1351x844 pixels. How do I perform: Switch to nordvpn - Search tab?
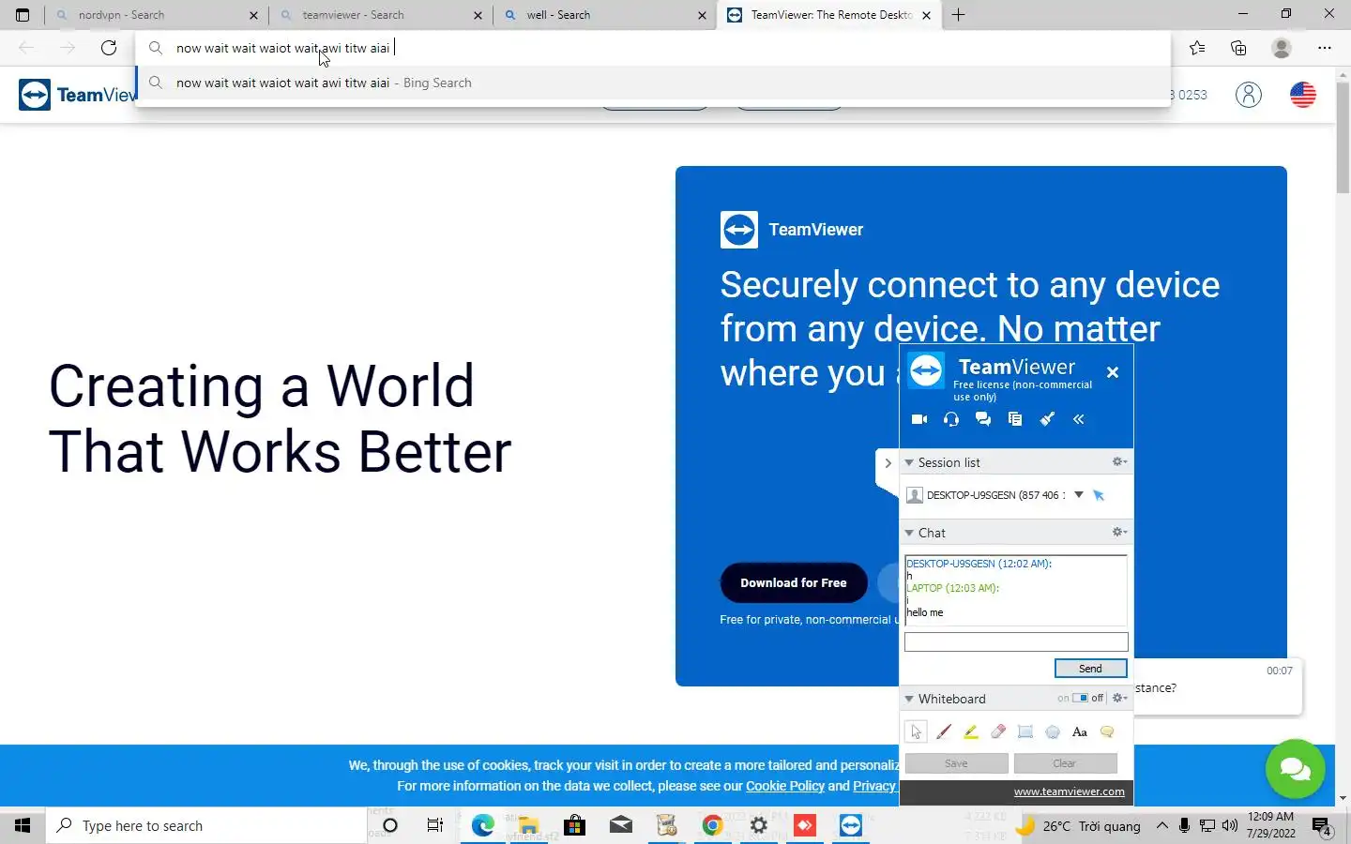click(157, 15)
